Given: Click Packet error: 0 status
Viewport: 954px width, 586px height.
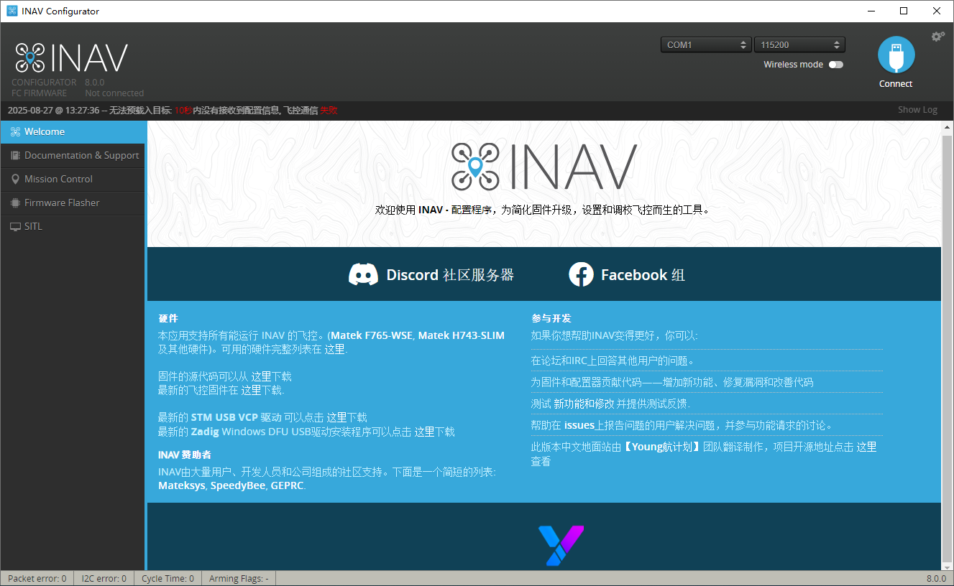Looking at the screenshot, I should point(37,578).
